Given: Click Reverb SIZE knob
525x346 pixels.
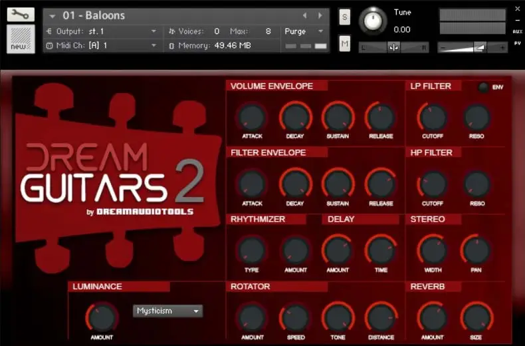Looking at the screenshot, I should 476,318.
